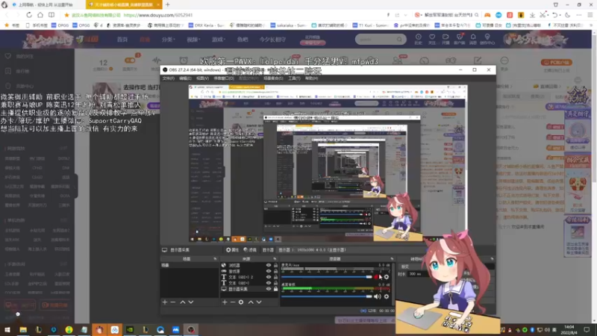Click the pencil edit icon above the stream
This screenshot has height=336, width=597.
tap(478, 61)
